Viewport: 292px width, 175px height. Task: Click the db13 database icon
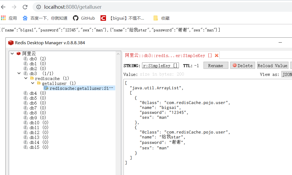tap(26, 137)
